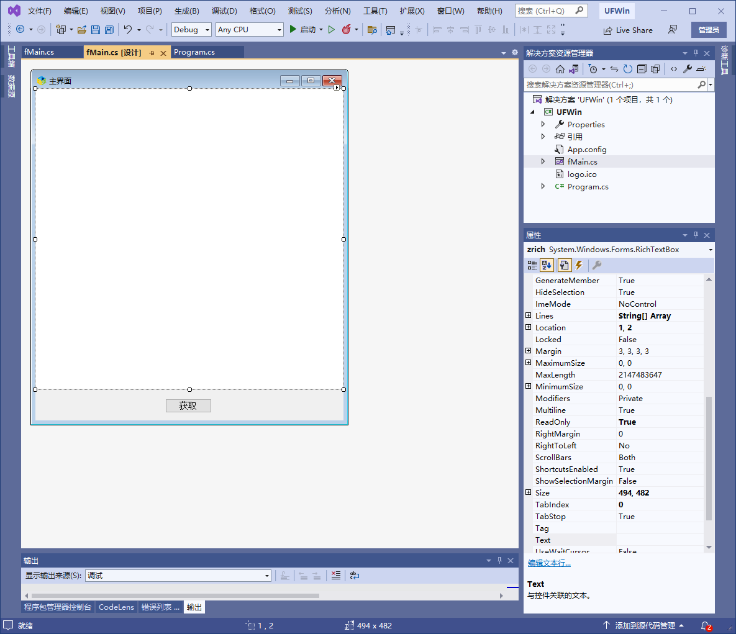
Task: Click Collapse All icon in Solution Explorer
Action: (x=642, y=69)
